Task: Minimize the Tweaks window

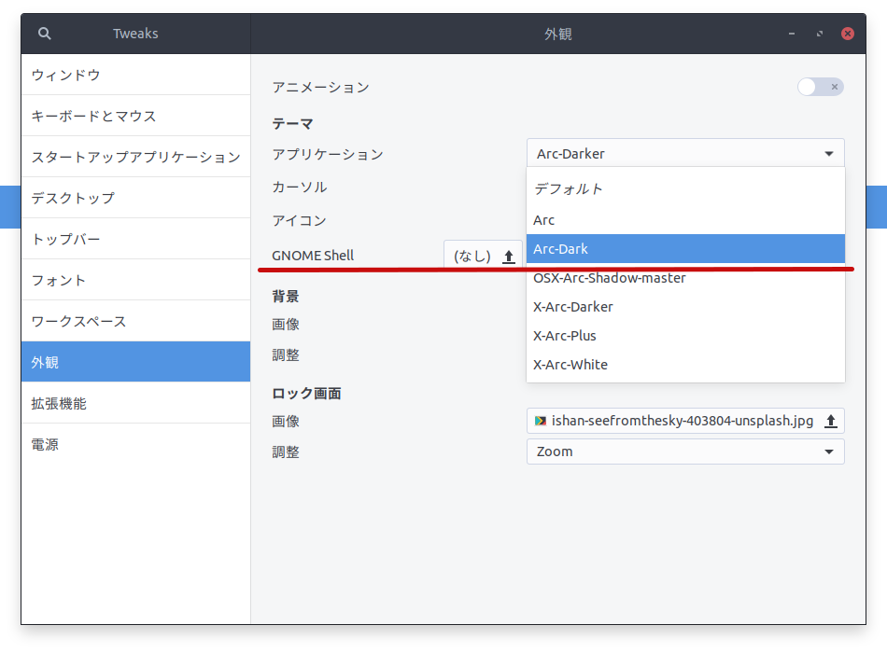Action: click(792, 34)
